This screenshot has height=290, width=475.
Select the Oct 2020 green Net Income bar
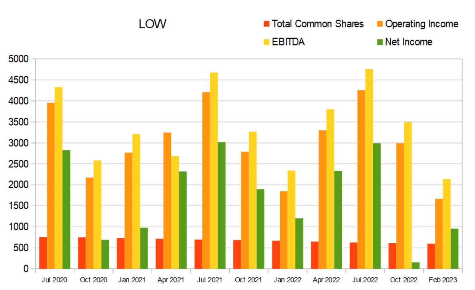(105, 254)
